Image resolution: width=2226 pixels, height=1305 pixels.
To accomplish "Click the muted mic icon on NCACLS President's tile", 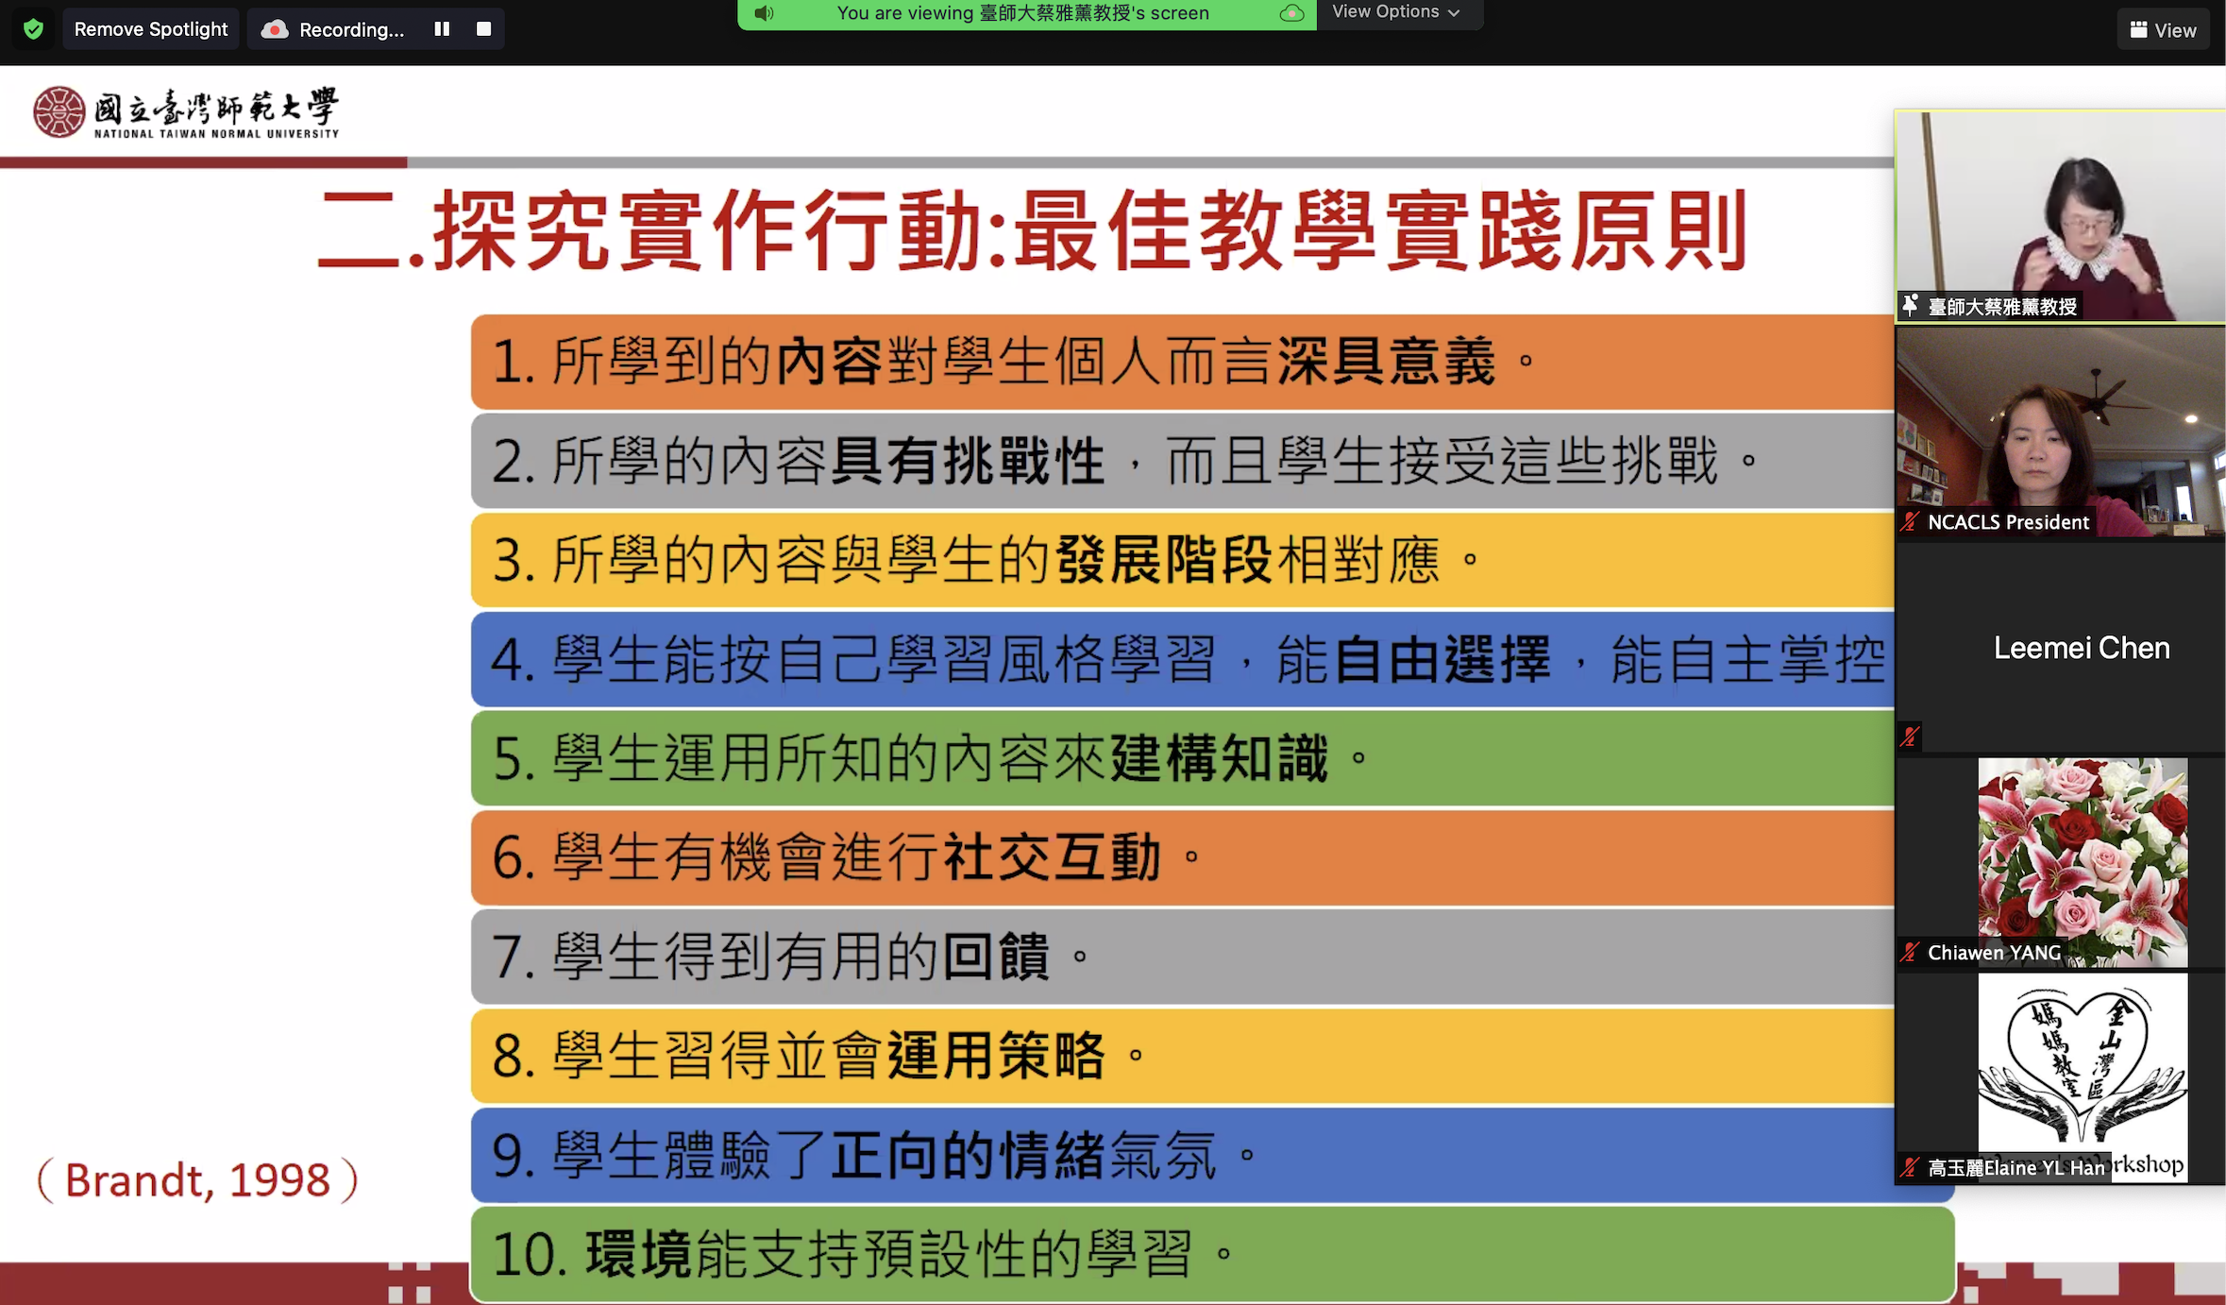I will 1911,521.
